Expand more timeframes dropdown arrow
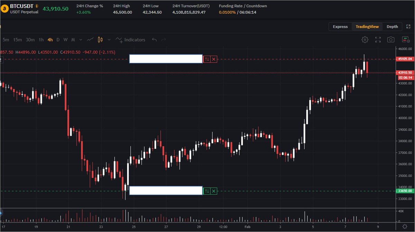This screenshot has width=415, height=232. click(x=81, y=40)
